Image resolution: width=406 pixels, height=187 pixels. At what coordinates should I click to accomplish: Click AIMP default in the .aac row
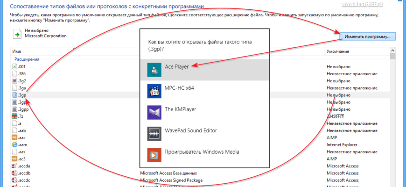(332, 137)
